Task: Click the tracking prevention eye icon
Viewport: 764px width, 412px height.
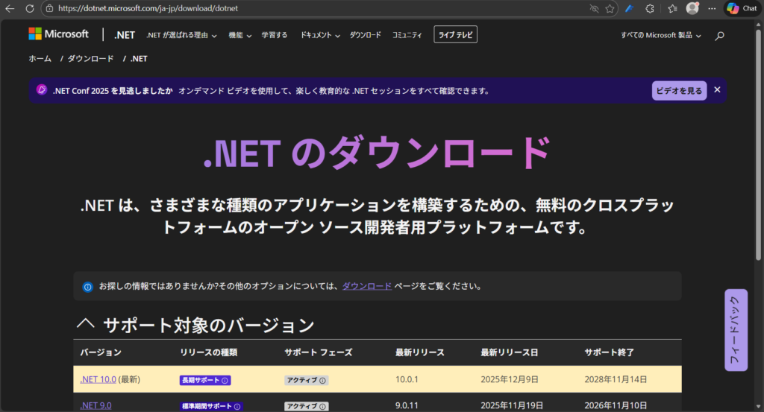Action: [x=594, y=8]
